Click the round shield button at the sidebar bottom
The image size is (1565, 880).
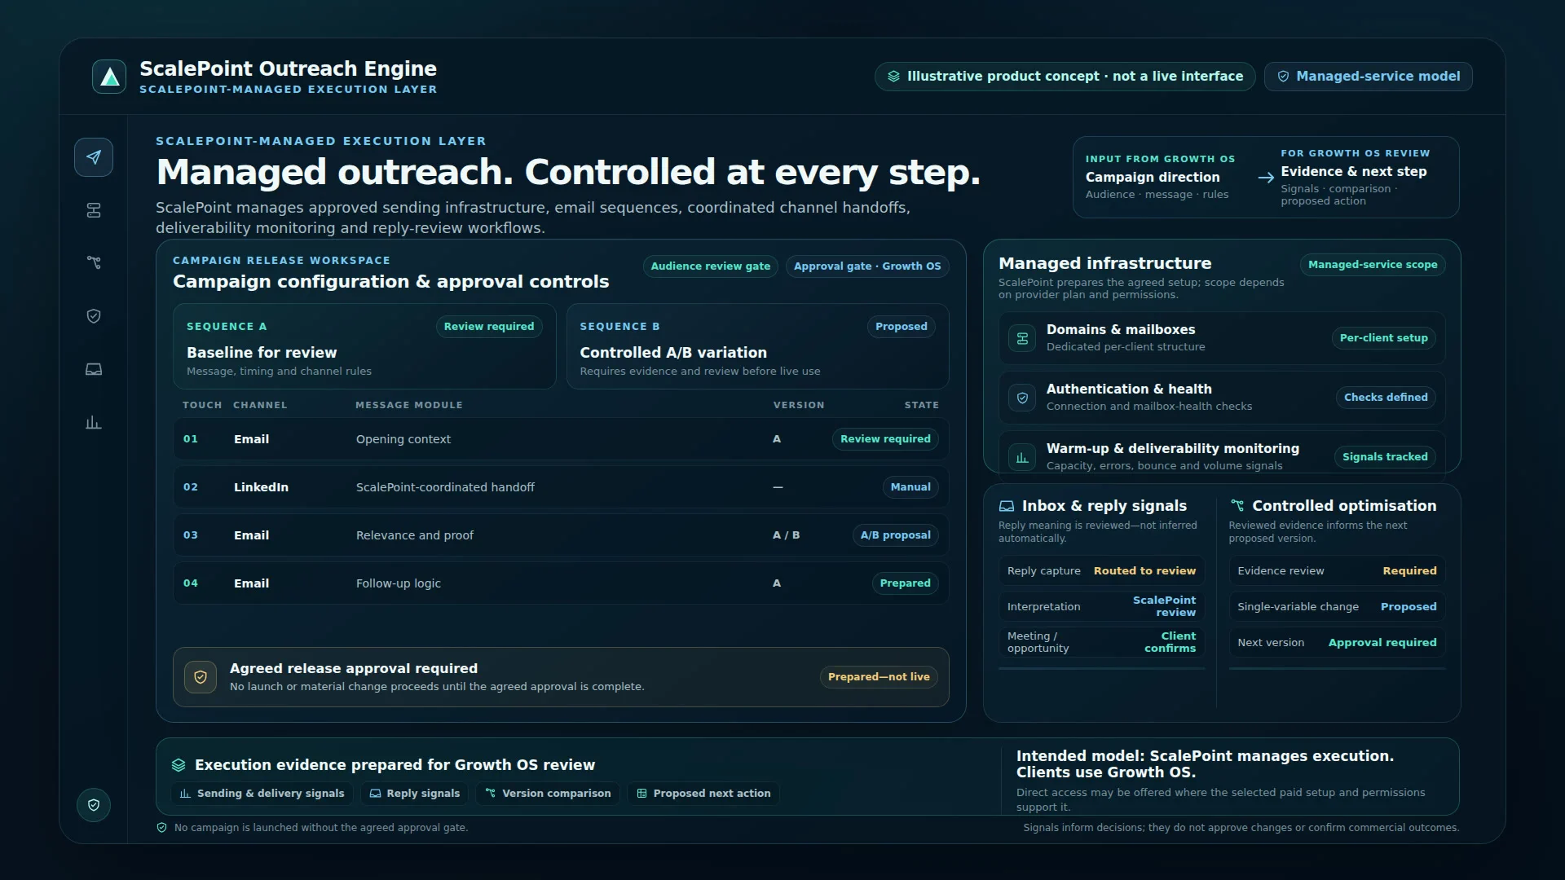tap(94, 805)
